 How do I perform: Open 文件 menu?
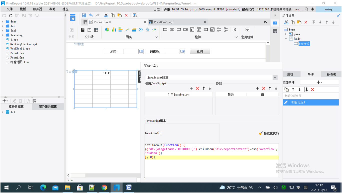coord(9,9)
